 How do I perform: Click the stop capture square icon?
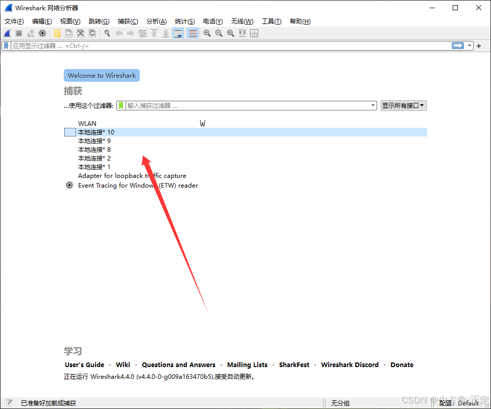(x=19, y=33)
